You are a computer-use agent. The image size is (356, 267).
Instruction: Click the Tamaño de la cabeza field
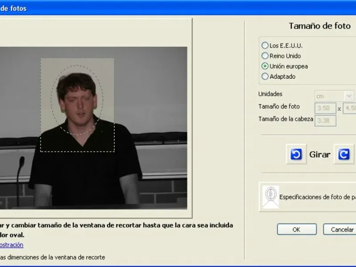pyautogui.click(x=325, y=121)
